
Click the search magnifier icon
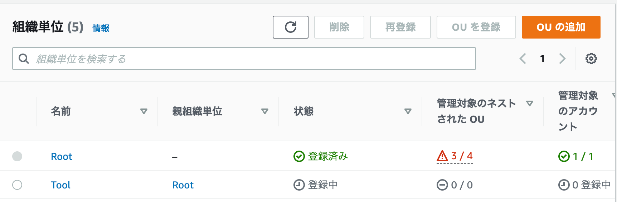[24, 59]
